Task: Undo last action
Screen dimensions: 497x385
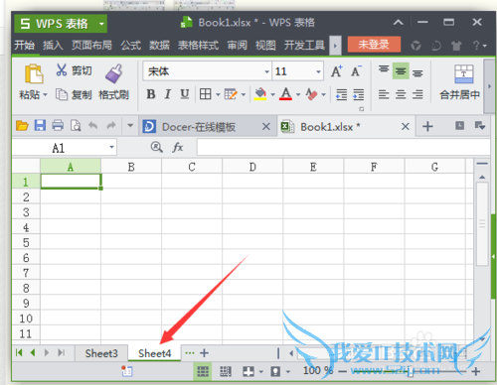Action: coord(93,126)
